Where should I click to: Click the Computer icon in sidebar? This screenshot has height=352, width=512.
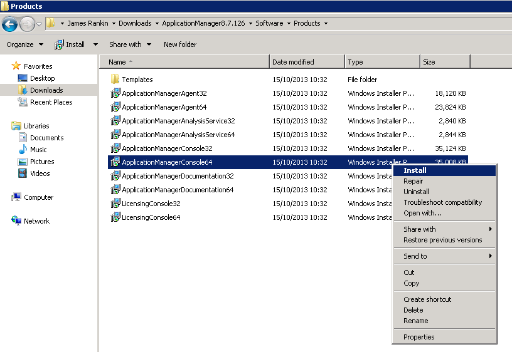16,197
